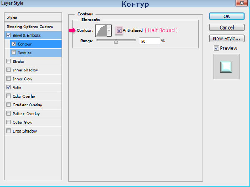The height and width of the screenshot is (187, 250).
Task: Confirm with the OK button
Action: pyautogui.click(x=227, y=16)
